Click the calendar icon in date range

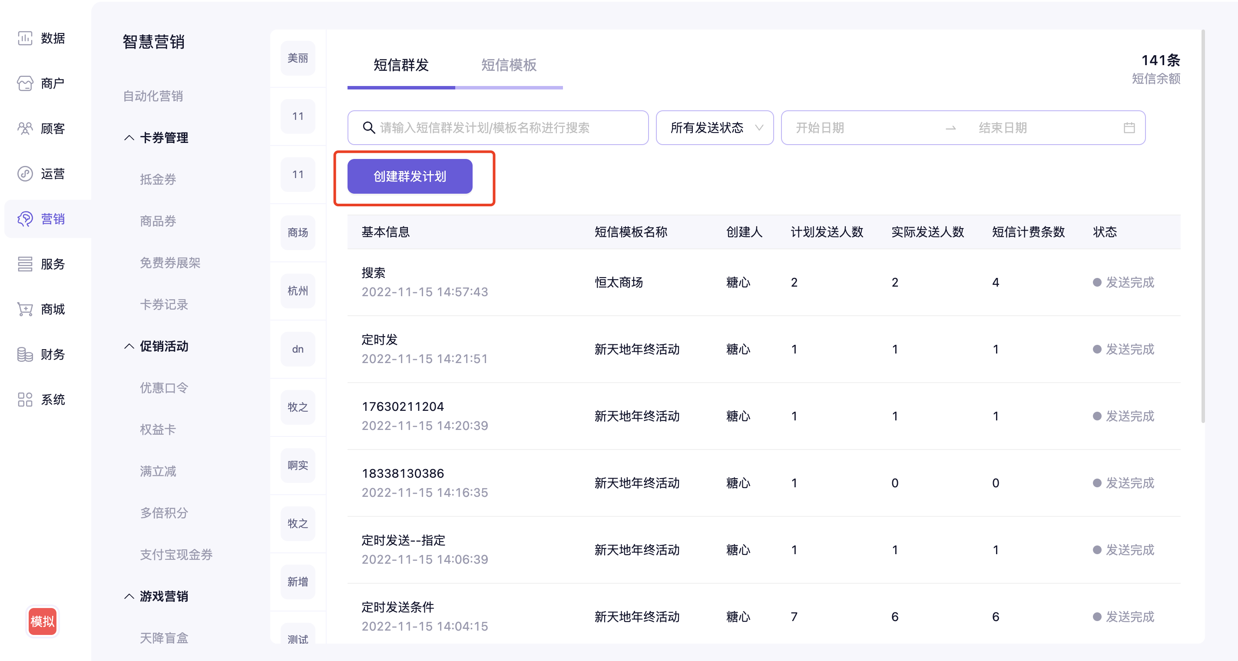coord(1129,128)
